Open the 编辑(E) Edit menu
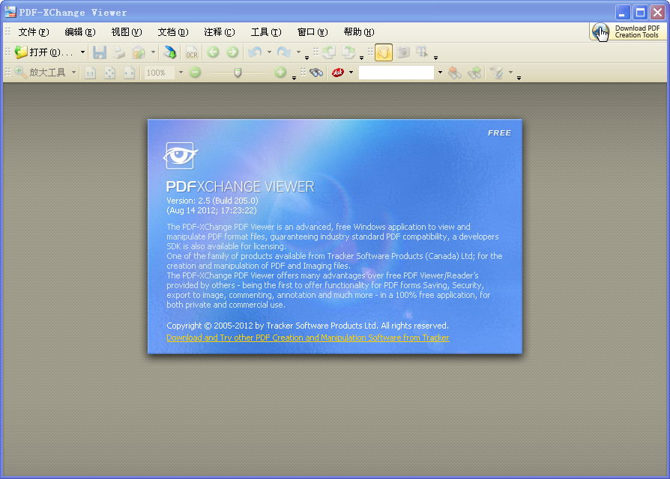The height and width of the screenshot is (479, 670). [x=80, y=32]
